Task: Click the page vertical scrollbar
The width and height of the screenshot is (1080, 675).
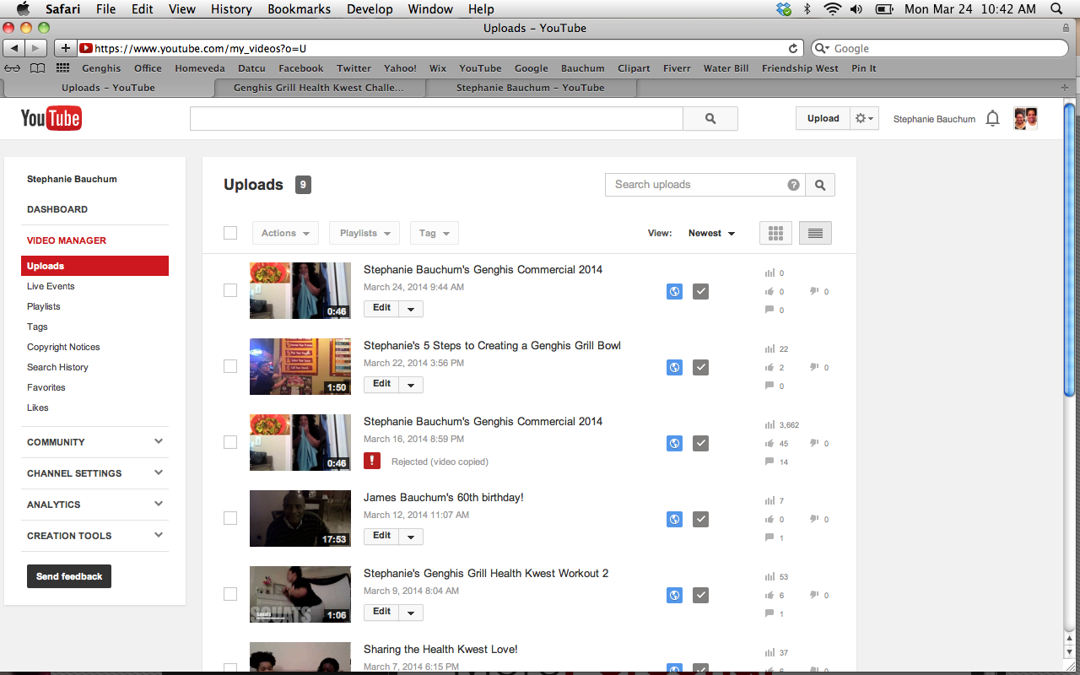Action: tap(1070, 248)
